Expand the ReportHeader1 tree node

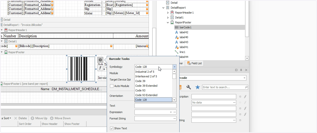click(168, 13)
